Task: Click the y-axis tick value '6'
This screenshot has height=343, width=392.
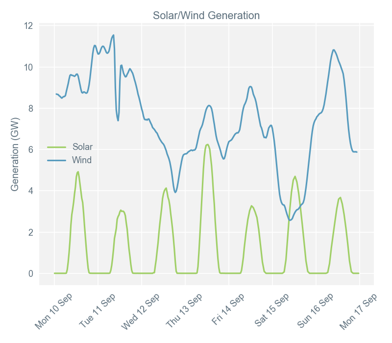Action: [x=31, y=149]
